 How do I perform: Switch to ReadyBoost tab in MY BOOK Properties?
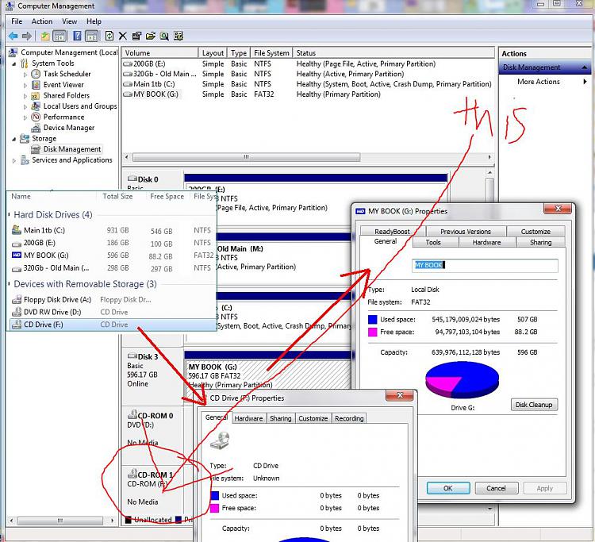click(393, 231)
